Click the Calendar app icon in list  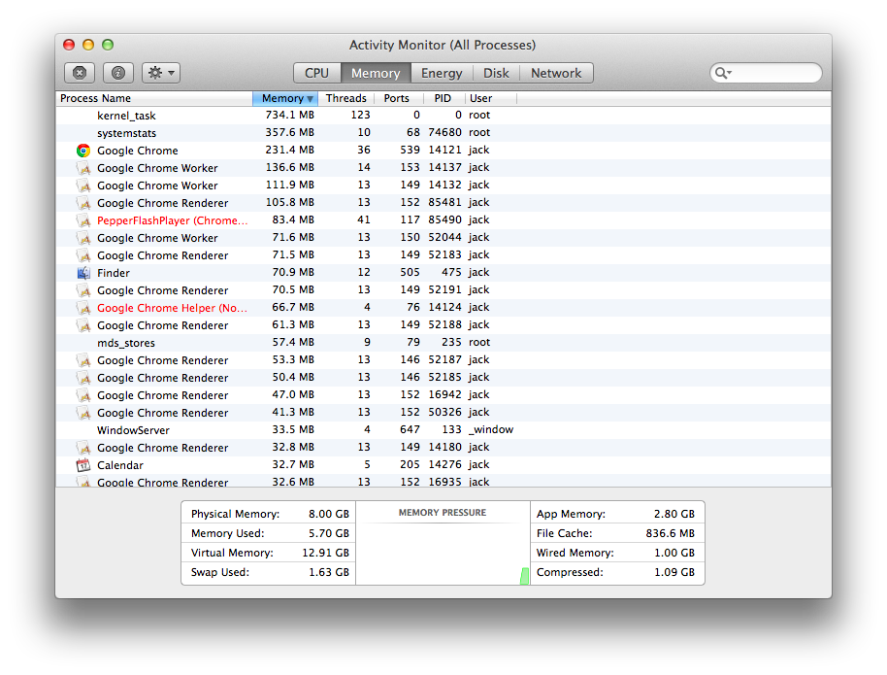(83, 465)
